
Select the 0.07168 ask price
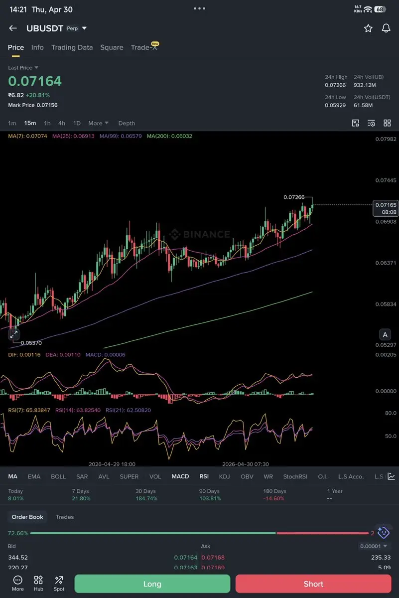[x=213, y=557]
